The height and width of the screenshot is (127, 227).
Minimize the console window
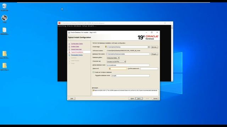point(160,23)
